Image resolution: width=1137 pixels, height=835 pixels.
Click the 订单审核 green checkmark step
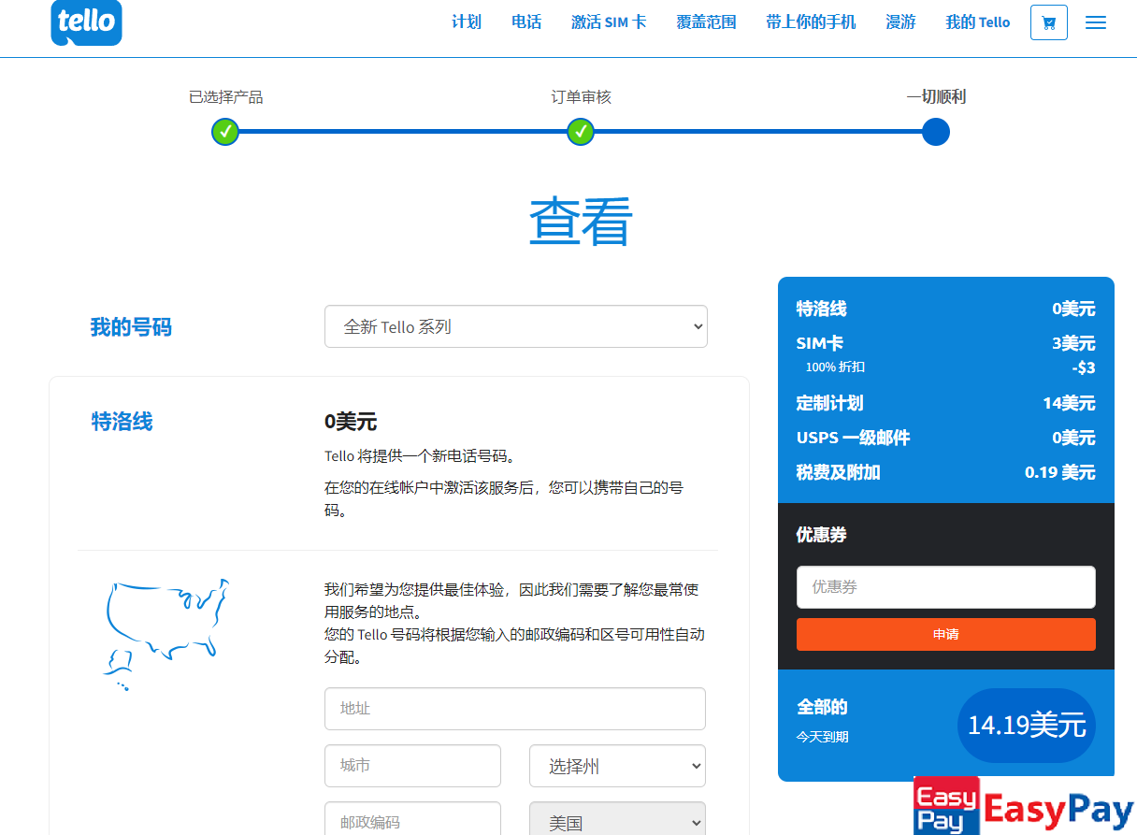581,132
